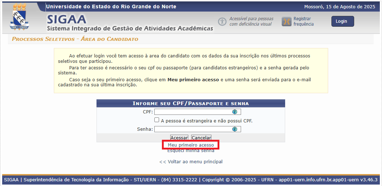Image resolution: width=382 pixels, height=186 pixels.
Task: Click the key icon inside the CPF field
Action: click(x=235, y=112)
